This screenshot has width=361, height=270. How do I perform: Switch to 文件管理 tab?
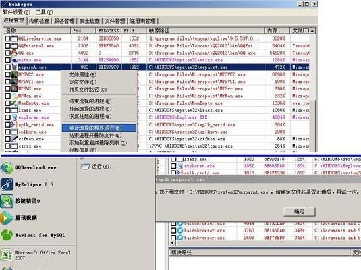pos(115,21)
